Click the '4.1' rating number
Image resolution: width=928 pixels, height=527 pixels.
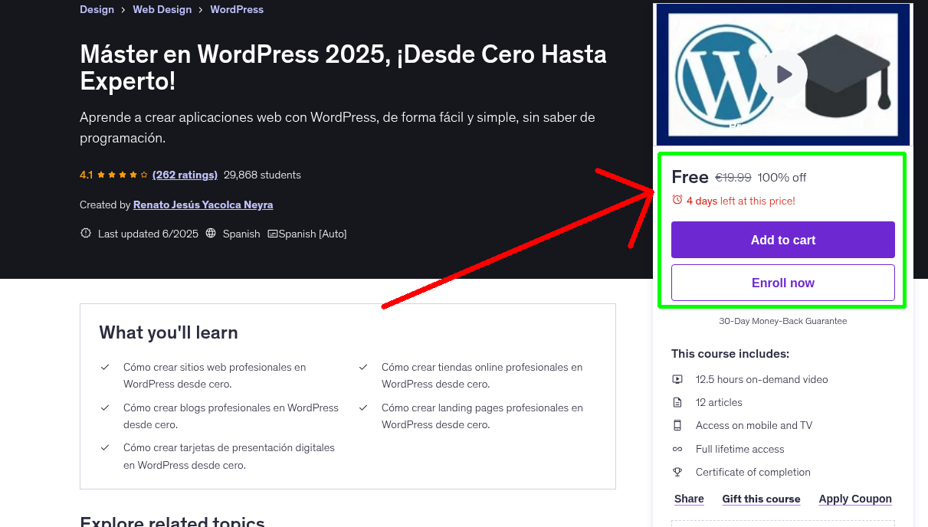[x=86, y=175]
